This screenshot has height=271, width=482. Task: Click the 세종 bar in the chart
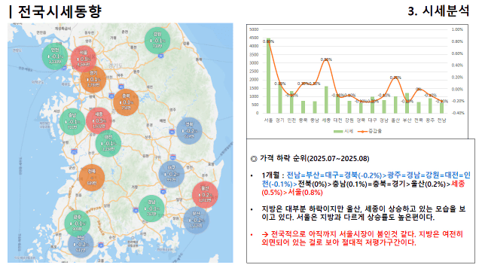coord(326,100)
